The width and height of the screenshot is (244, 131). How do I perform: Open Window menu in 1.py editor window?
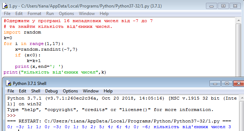(x=87, y=14)
